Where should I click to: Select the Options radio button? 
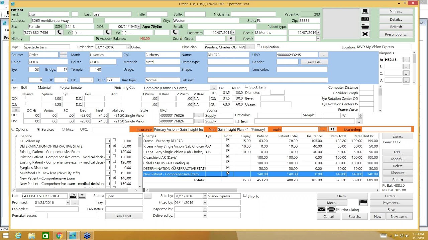[13, 129]
